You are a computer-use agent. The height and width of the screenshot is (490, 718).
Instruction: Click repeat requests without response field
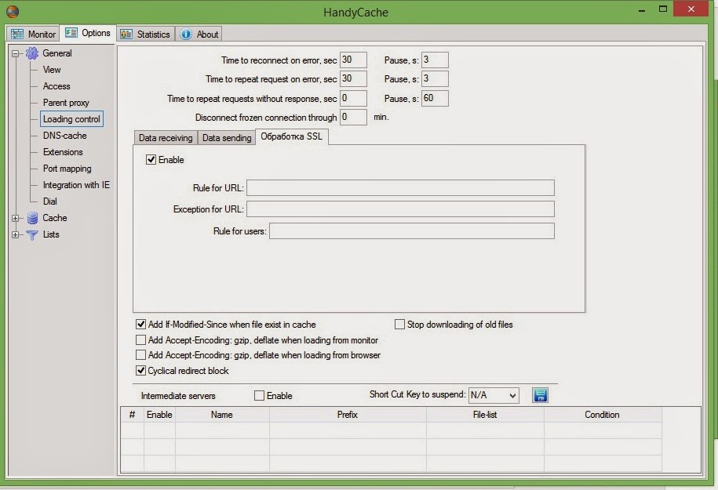pyautogui.click(x=353, y=98)
